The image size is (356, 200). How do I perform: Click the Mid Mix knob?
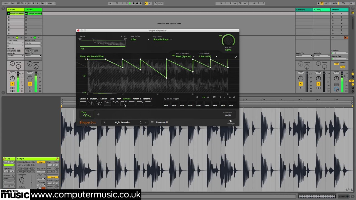tap(228, 41)
